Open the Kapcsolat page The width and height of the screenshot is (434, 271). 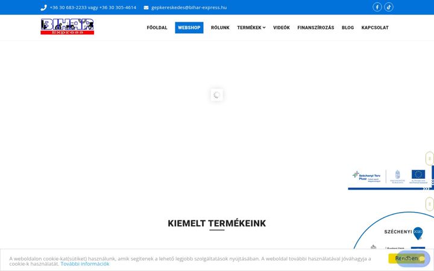pyautogui.click(x=375, y=28)
